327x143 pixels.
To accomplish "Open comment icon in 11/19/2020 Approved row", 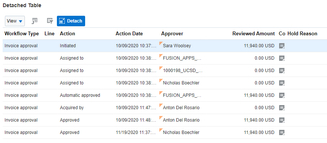I will [x=282, y=132].
